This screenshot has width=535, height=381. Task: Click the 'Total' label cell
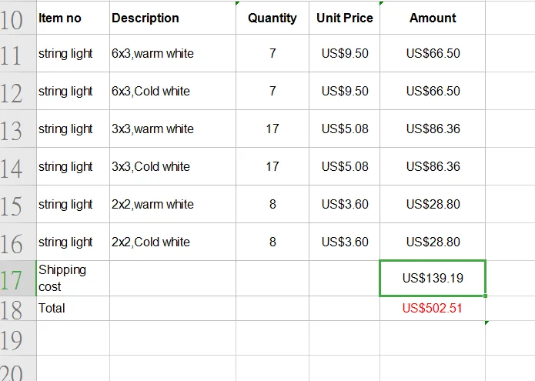pyautogui.click(x=73, y=309)
